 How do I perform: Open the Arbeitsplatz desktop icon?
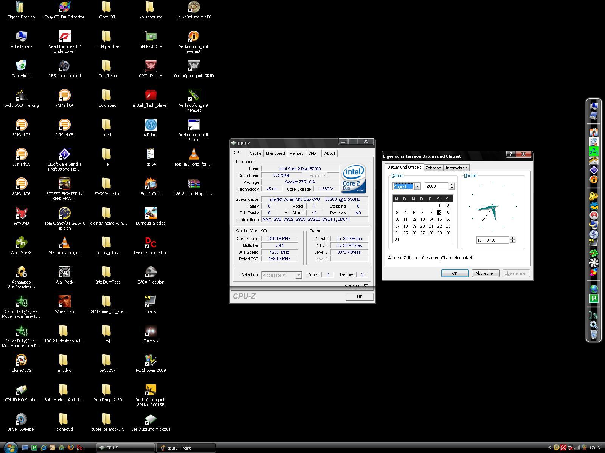(21, 39)
